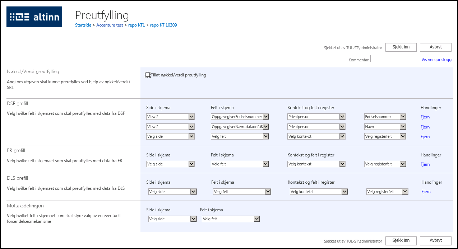Open DLS prefill Velg kontekst dropdown
Screen dimensions: 458x249
(319, 192)
